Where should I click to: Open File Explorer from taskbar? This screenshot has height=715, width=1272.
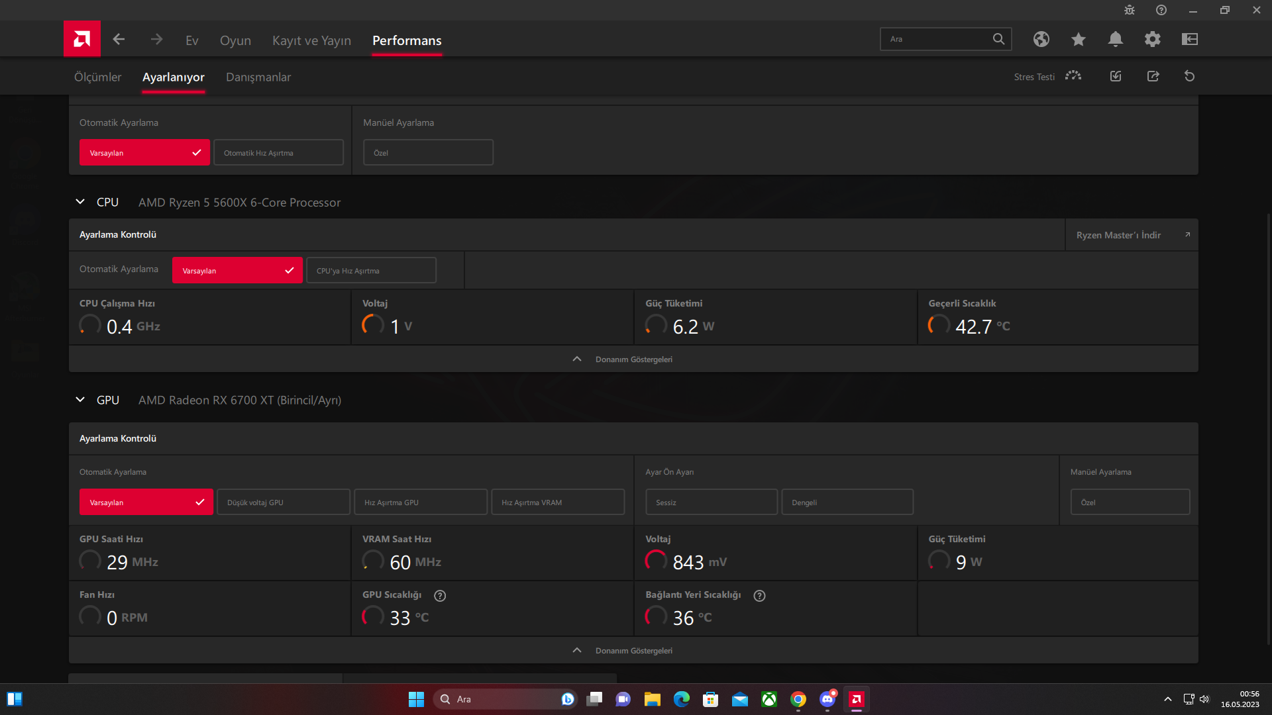click(653, 699)
